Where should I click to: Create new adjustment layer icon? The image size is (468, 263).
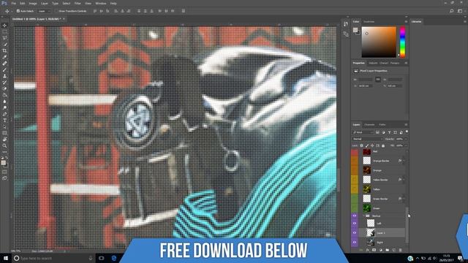[x=380, y=250]
